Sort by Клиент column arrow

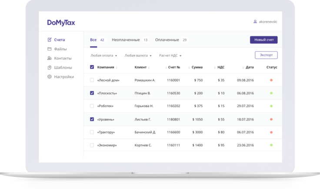[149, 67]
